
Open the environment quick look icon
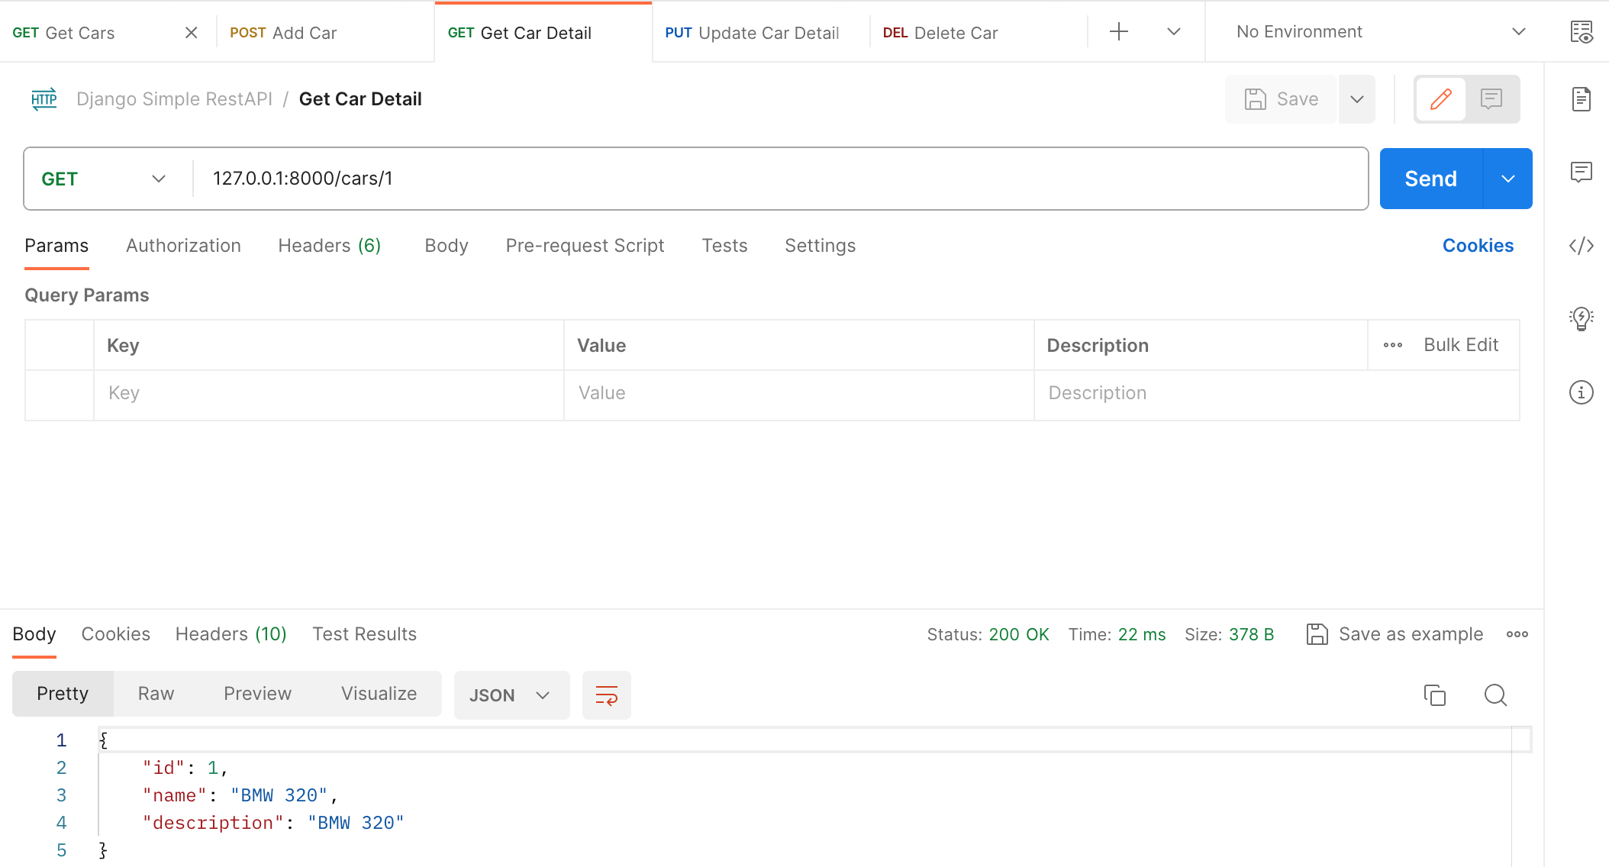(x=1581, y=32)
